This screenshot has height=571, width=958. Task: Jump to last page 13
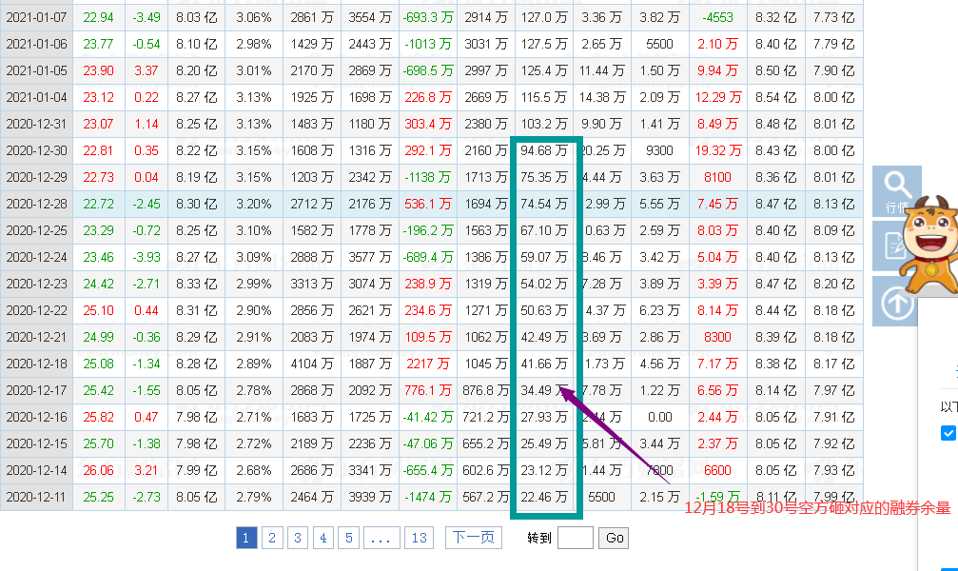[419, 538]
